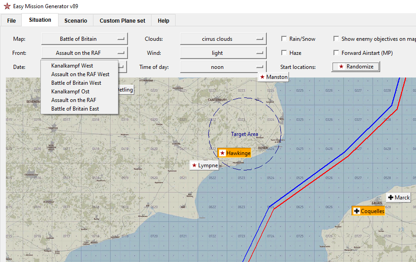The width and height of the screenshot is (416, 262).
Task: Enable Forward Airstart (MP) option
Action: 336,53
